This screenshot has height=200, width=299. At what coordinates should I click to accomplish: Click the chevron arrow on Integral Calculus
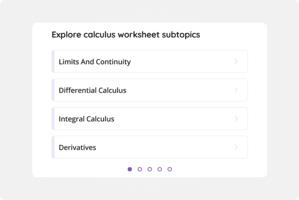[236, 119]
